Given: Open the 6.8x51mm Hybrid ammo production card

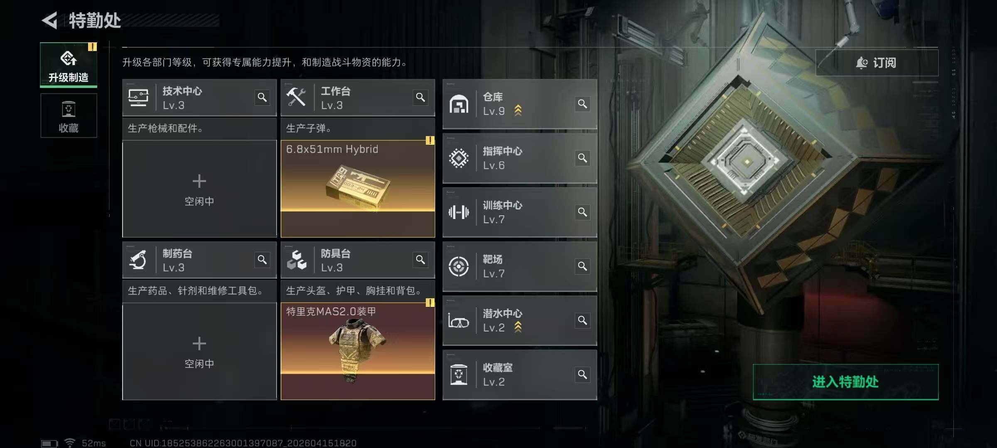Looking at the screenshot, I should pyautogui.click(x=358, y=189).
